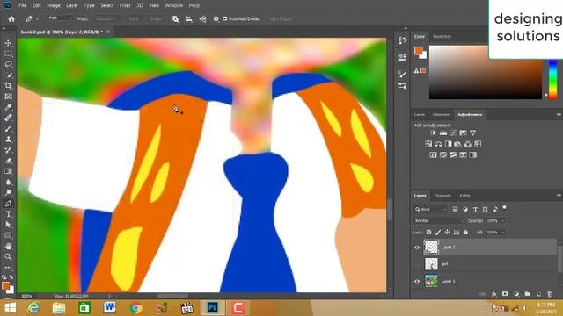This screenshot has height=316, width=563.
Task: Switch to the Paths tab
Action: (464, 196)
